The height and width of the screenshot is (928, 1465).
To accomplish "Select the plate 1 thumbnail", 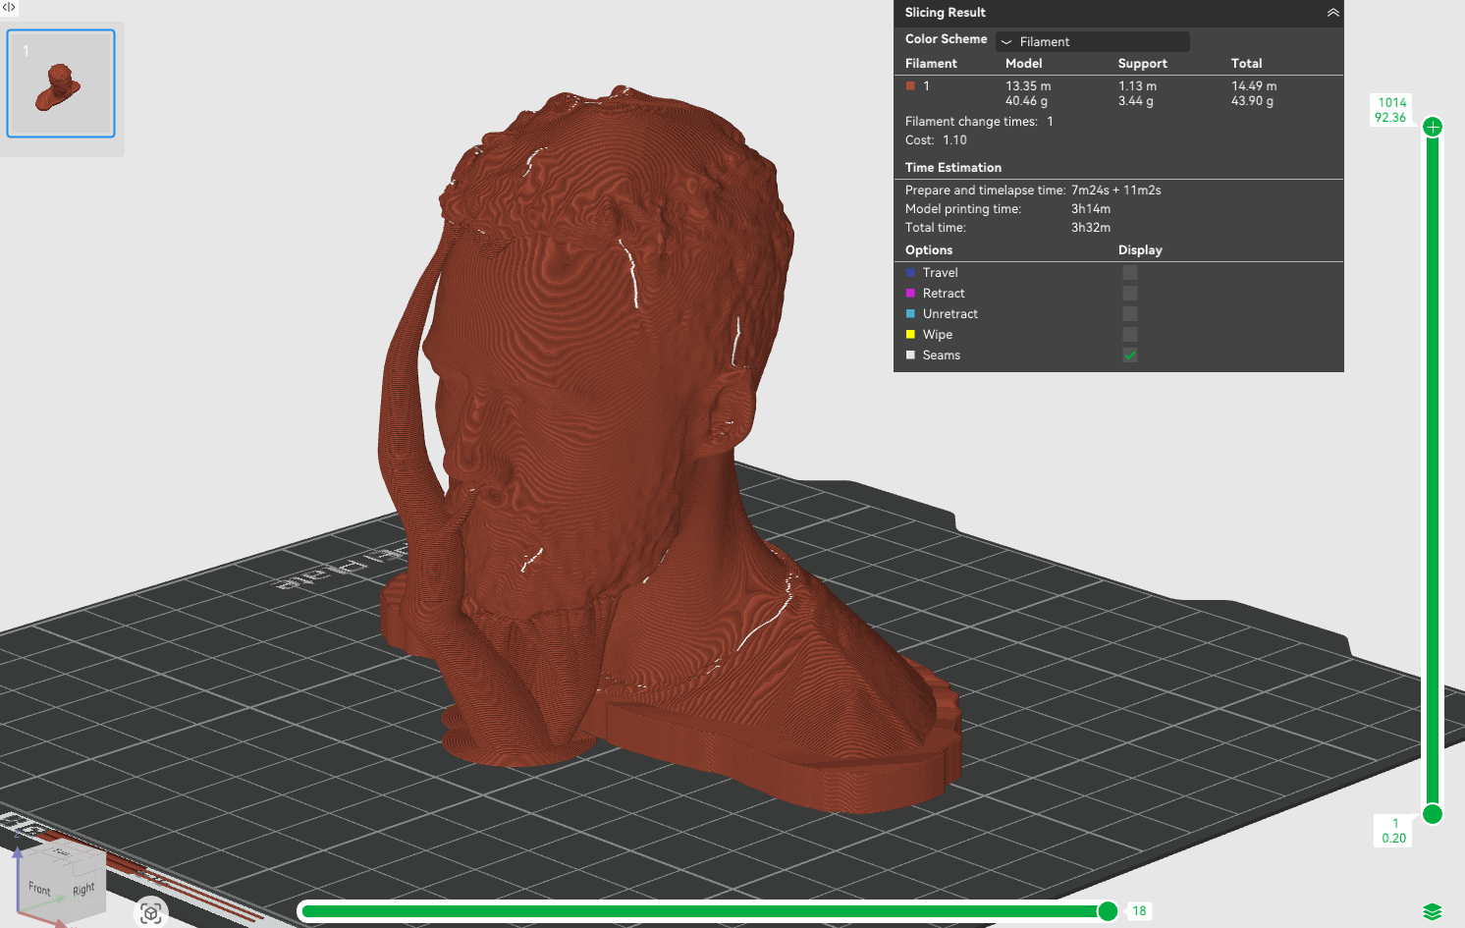I will [x=61, y=82].
